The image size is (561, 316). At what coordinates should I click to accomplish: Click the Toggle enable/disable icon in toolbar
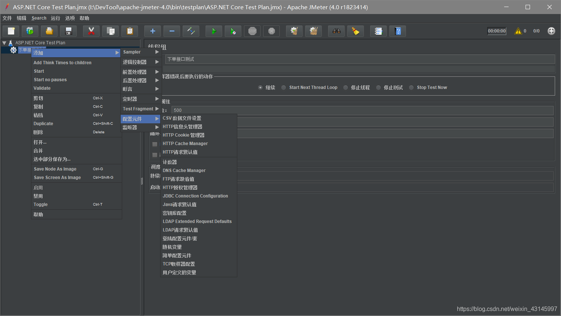click(x=191, y=31)
